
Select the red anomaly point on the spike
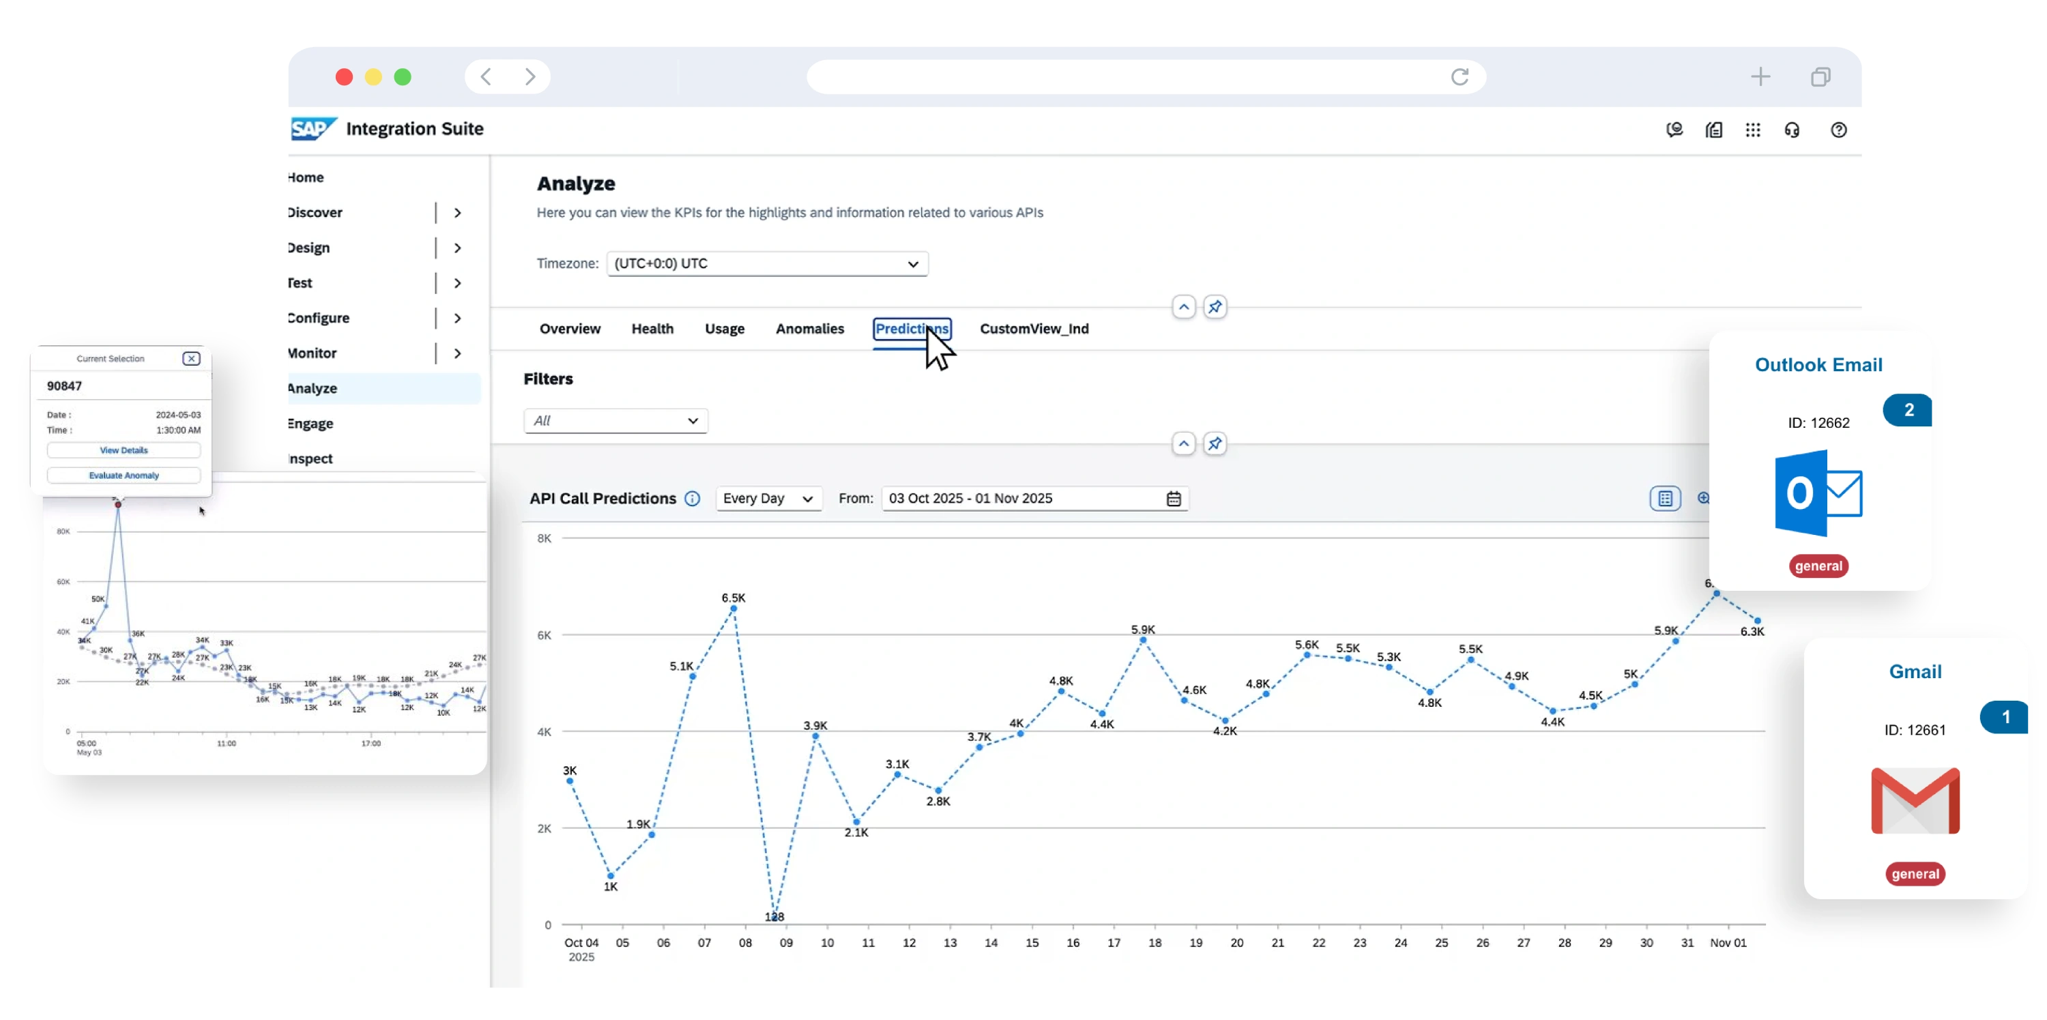117,504
